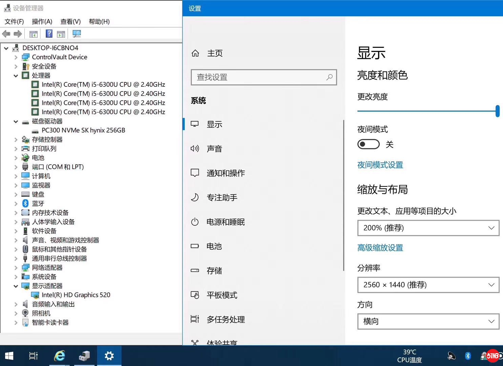
Task: Open the 查看(V) menu
Action: pos(70,22)
